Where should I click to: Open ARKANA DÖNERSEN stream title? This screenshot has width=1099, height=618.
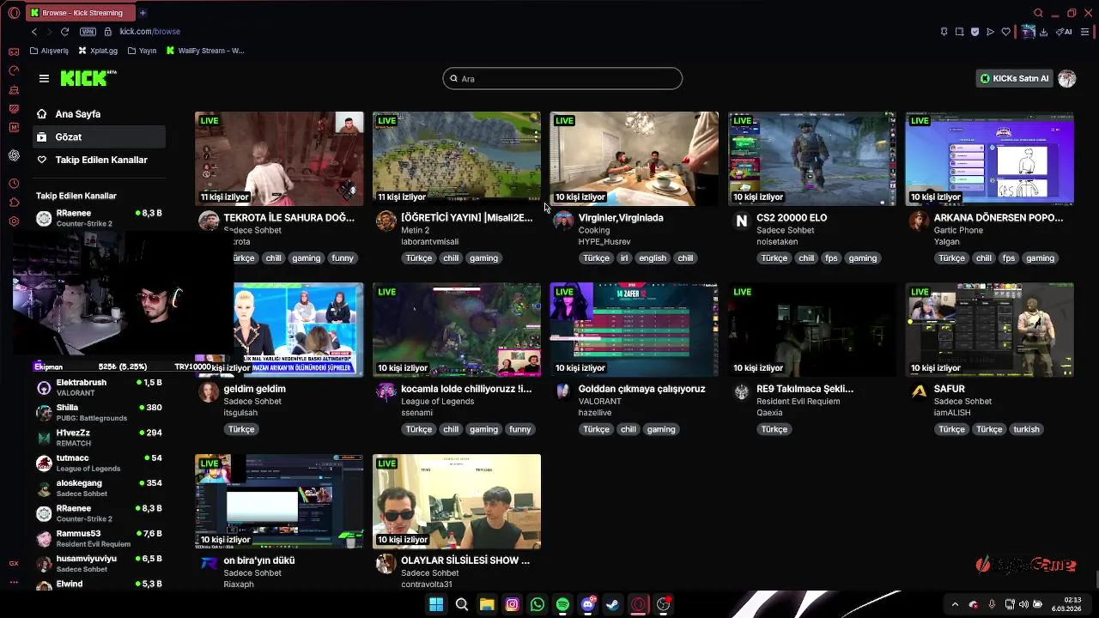pos(999,217)
